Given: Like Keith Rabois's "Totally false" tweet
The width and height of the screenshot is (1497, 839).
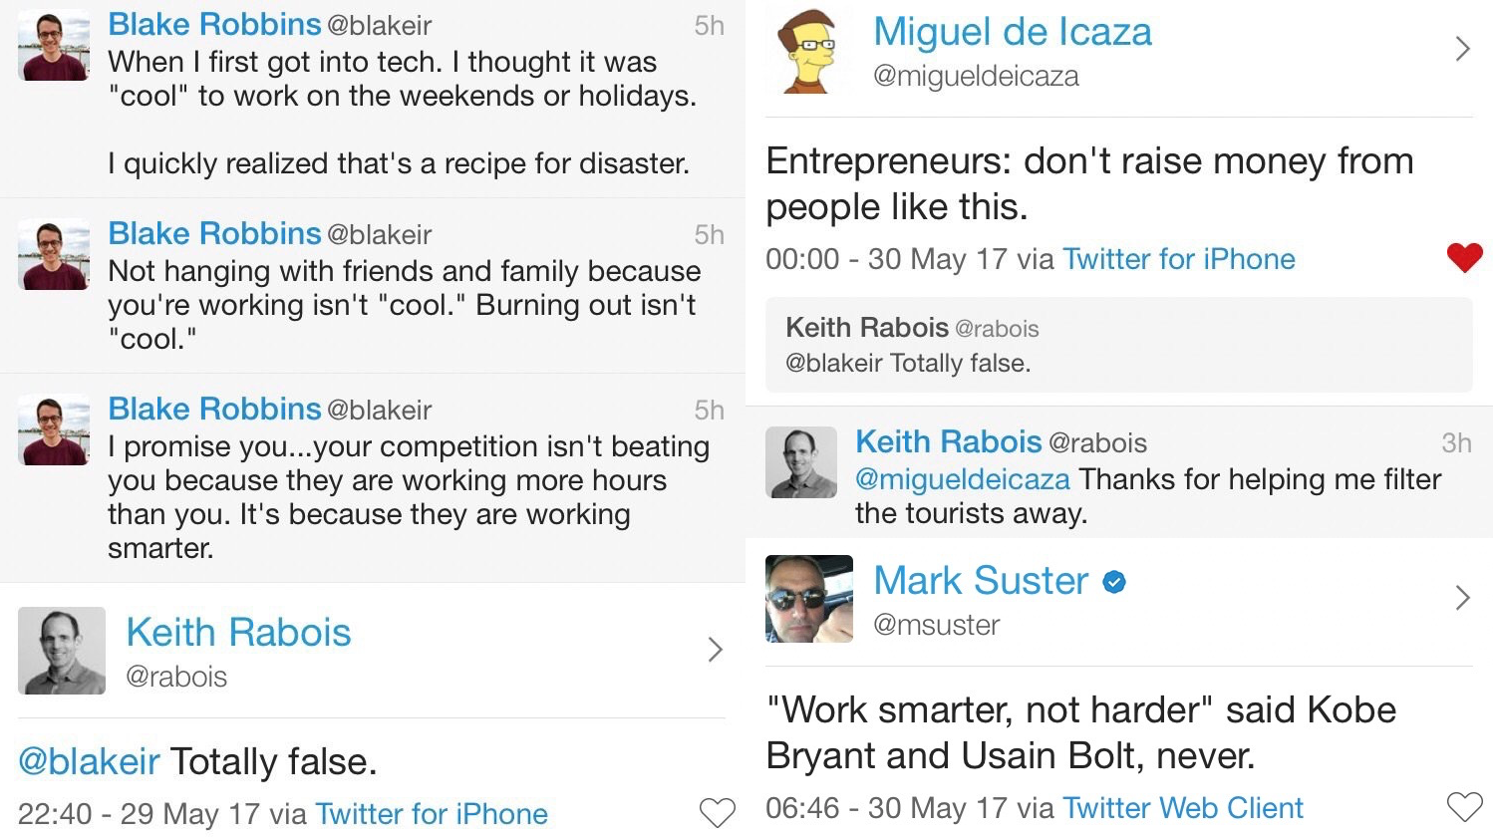Looking at the screenshot, I should [717, 813].
